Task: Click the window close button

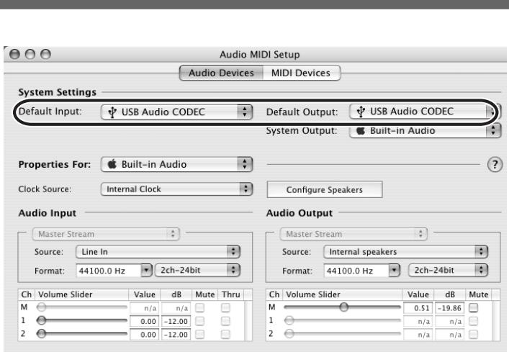Action: [x=14, y=54]
